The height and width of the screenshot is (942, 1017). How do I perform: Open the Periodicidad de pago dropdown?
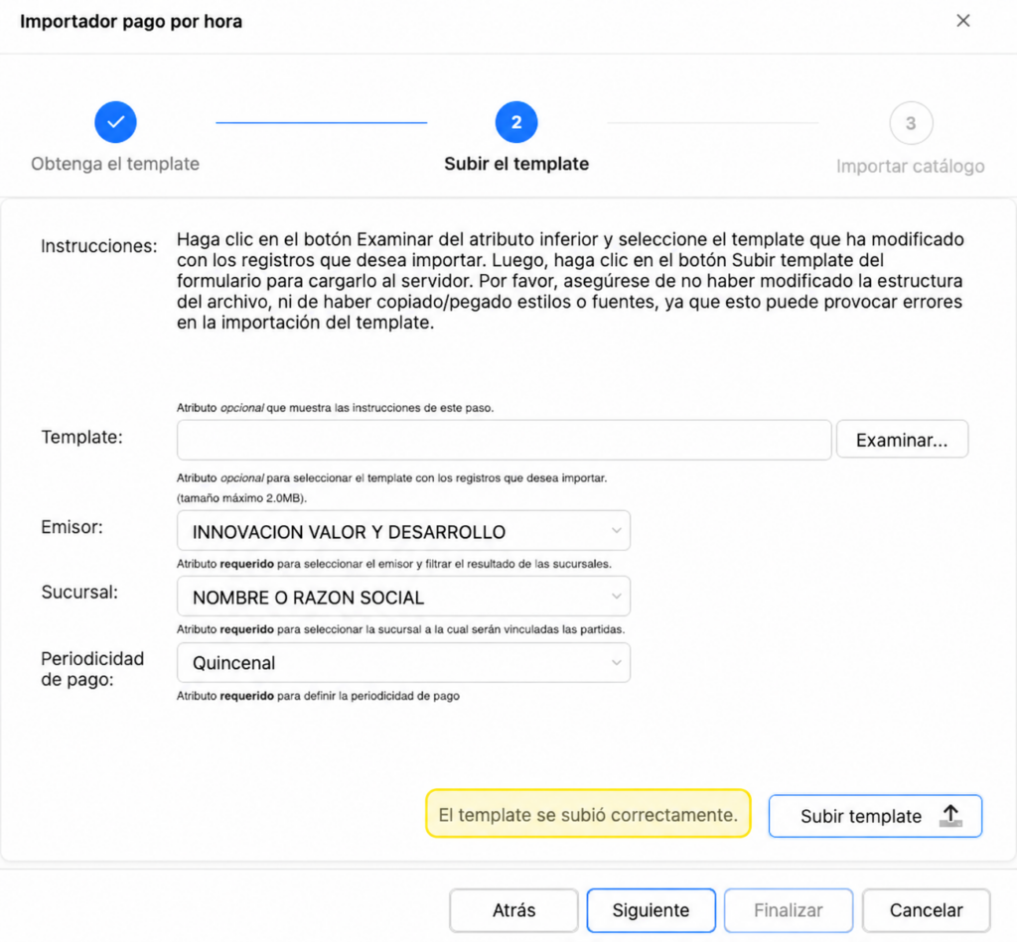403,663
